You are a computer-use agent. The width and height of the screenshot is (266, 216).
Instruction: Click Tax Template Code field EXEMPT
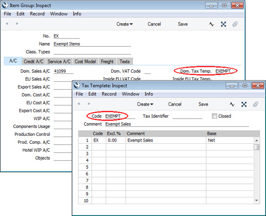coord(120,116)
